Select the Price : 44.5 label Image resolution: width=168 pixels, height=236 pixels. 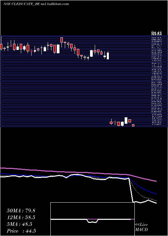click(21, 231)
